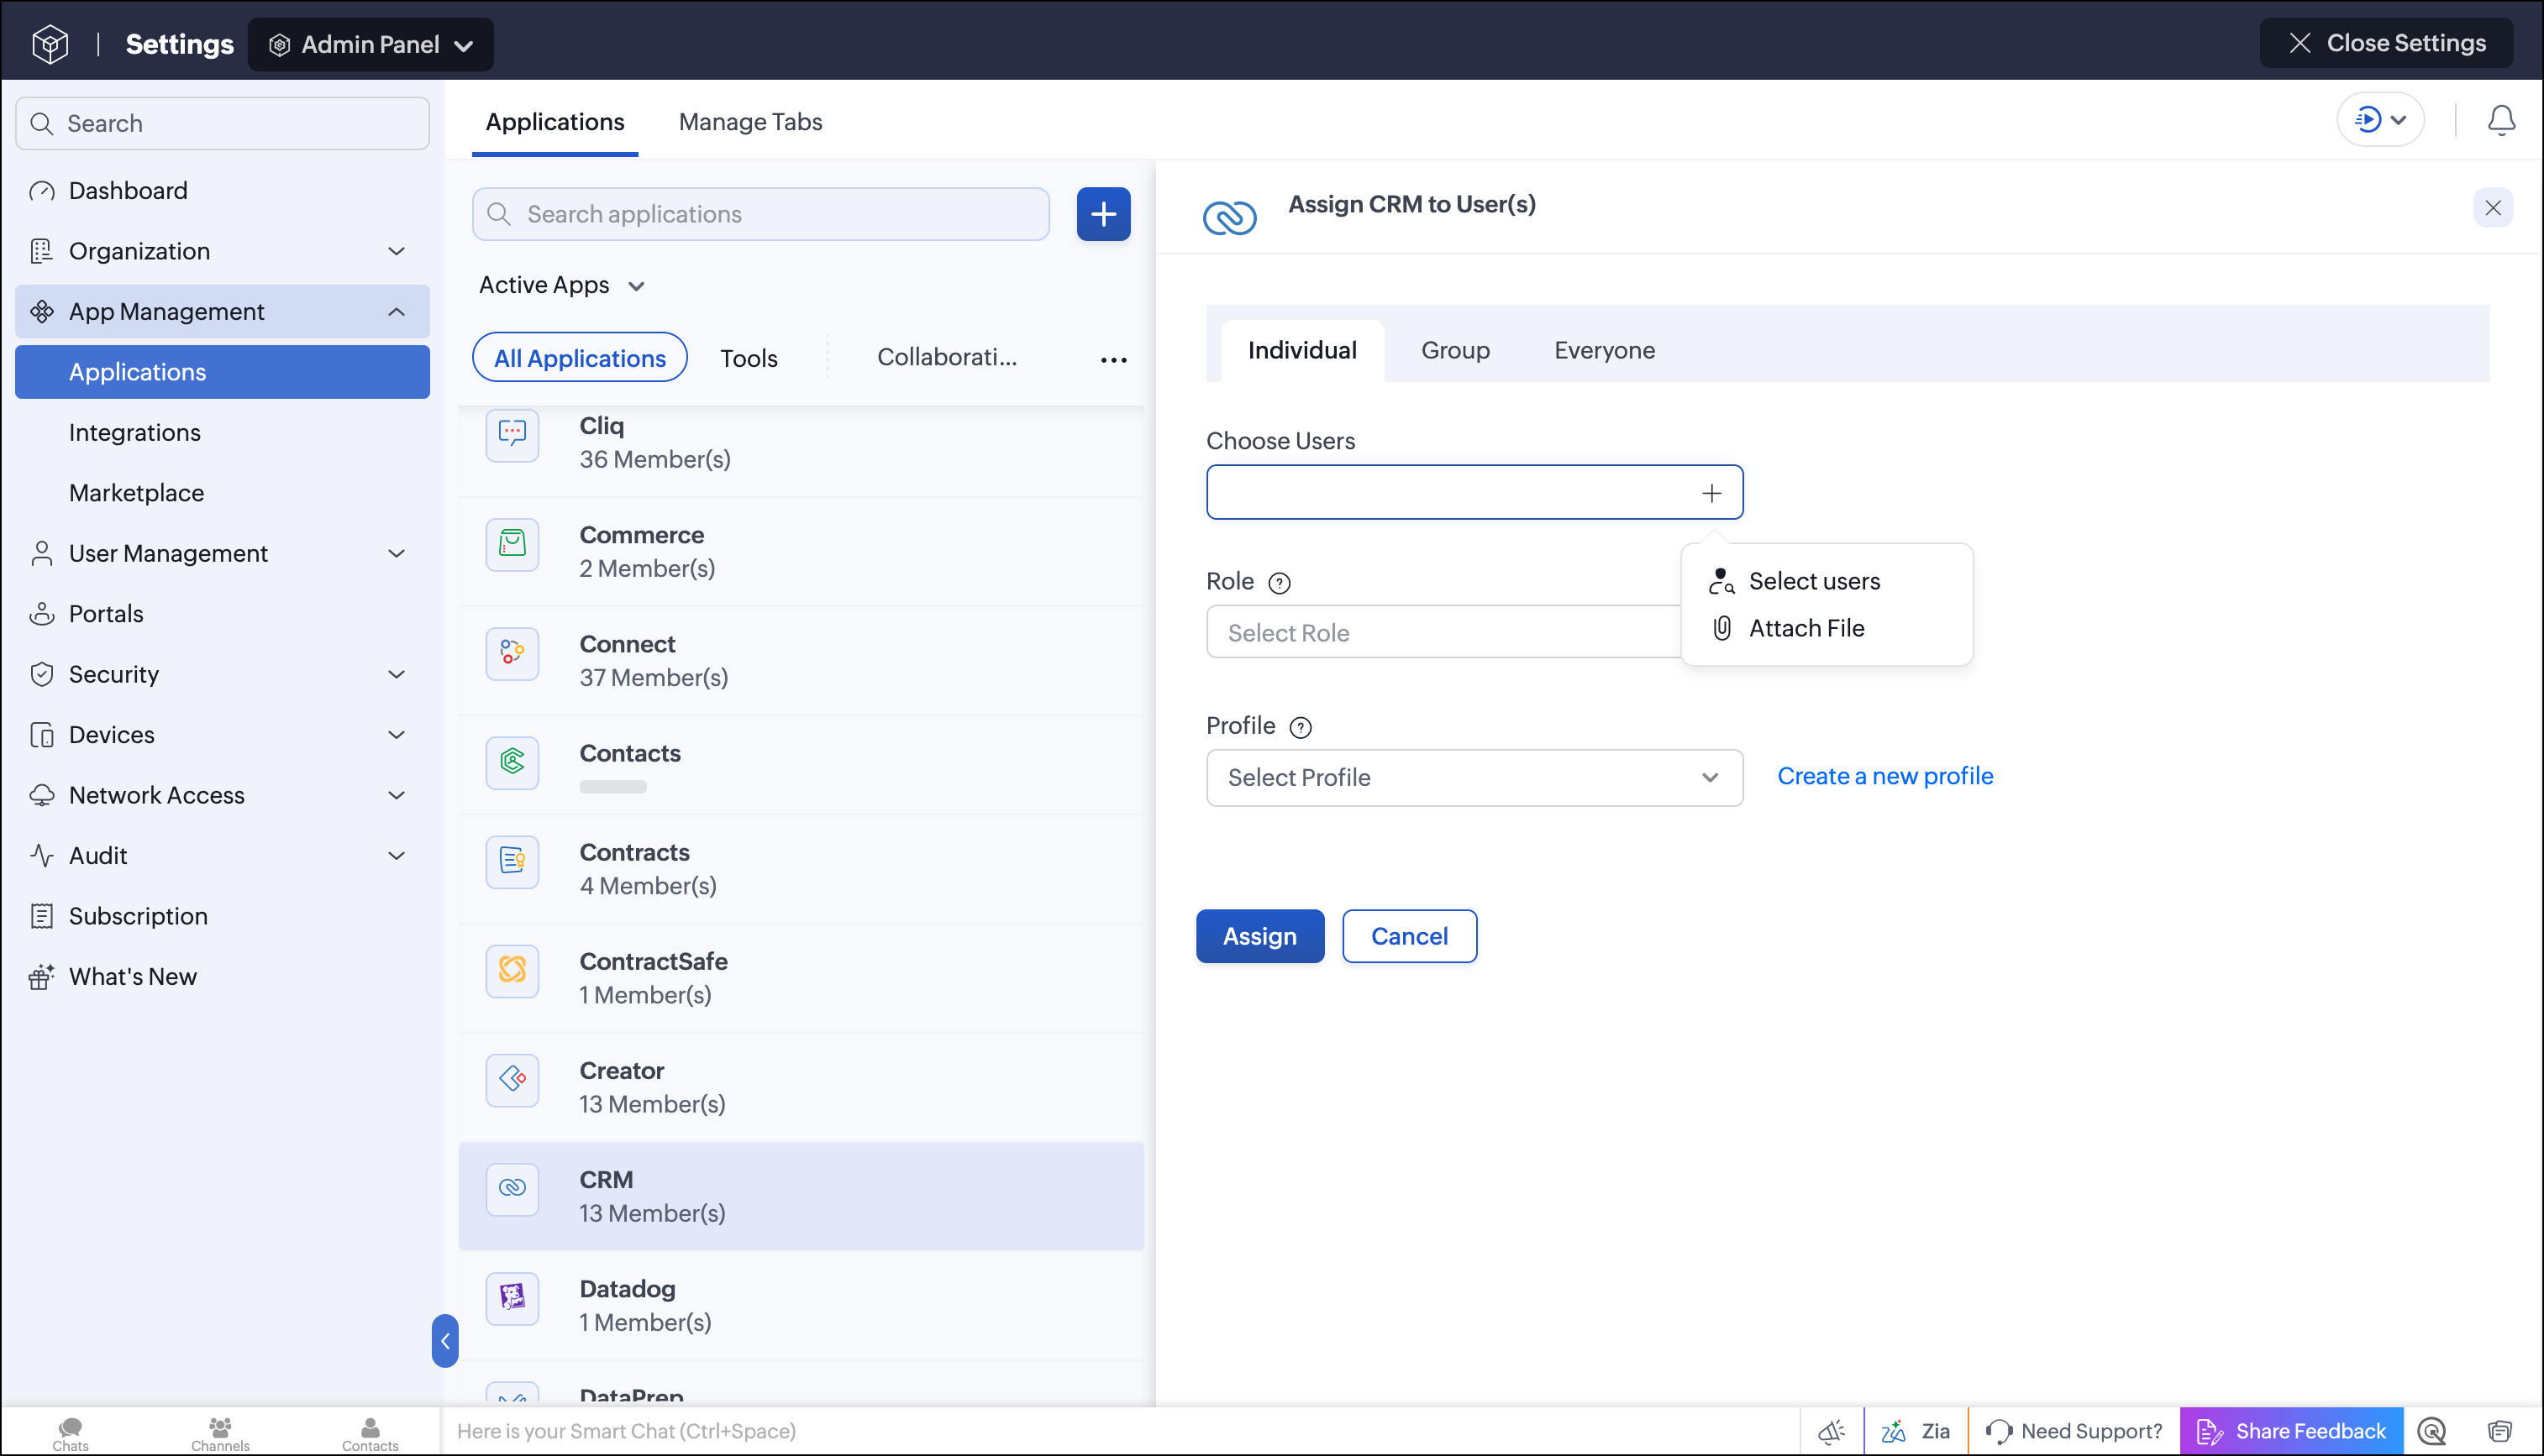The width and height of the screenshot is (2544, 1456).
Task: Switch to the Manage Tabs tab
Action: (x=750, y=121)
